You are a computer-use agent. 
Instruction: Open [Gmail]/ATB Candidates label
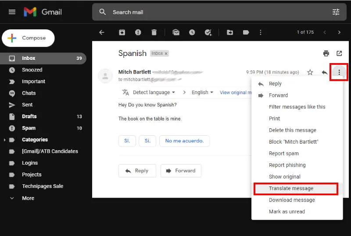tap(43, 151)
